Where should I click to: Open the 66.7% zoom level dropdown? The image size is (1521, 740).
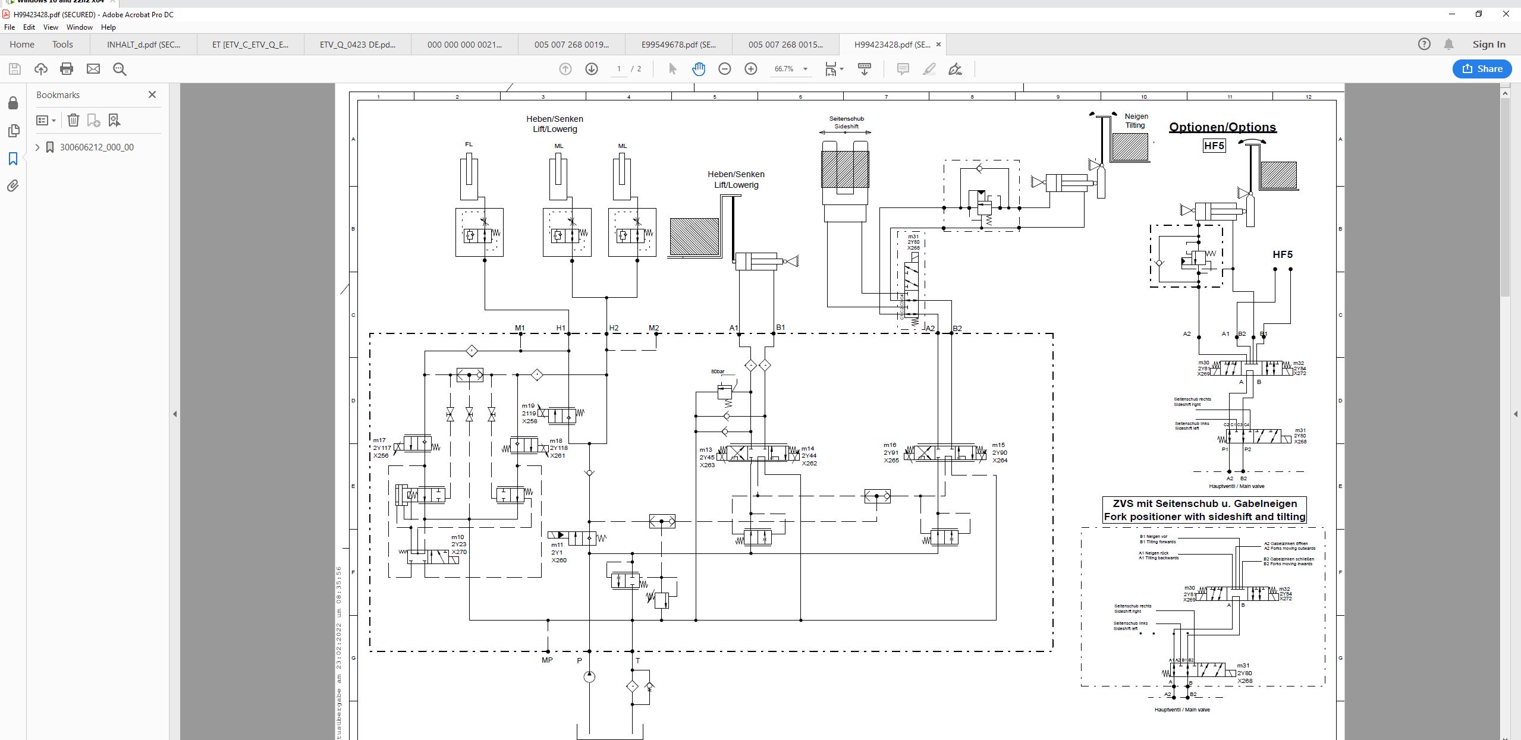click(805, 69)
